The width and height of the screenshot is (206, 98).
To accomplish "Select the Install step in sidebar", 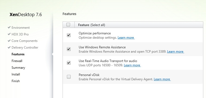I will pos(16,74).
